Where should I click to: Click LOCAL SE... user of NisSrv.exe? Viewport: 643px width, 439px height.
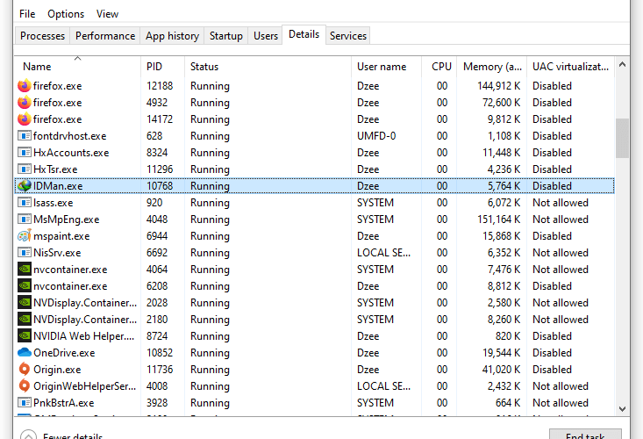tap(383, 253)
